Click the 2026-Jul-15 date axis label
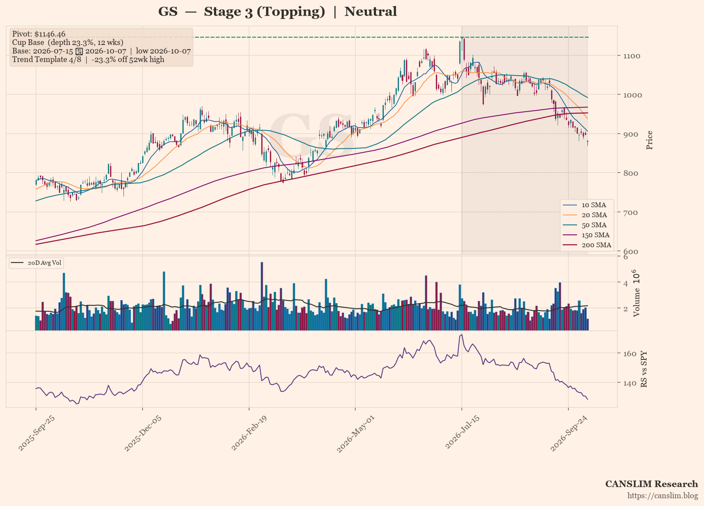Image resolution: width=704 pixels, height=506 pixels. tap(463, 434)
